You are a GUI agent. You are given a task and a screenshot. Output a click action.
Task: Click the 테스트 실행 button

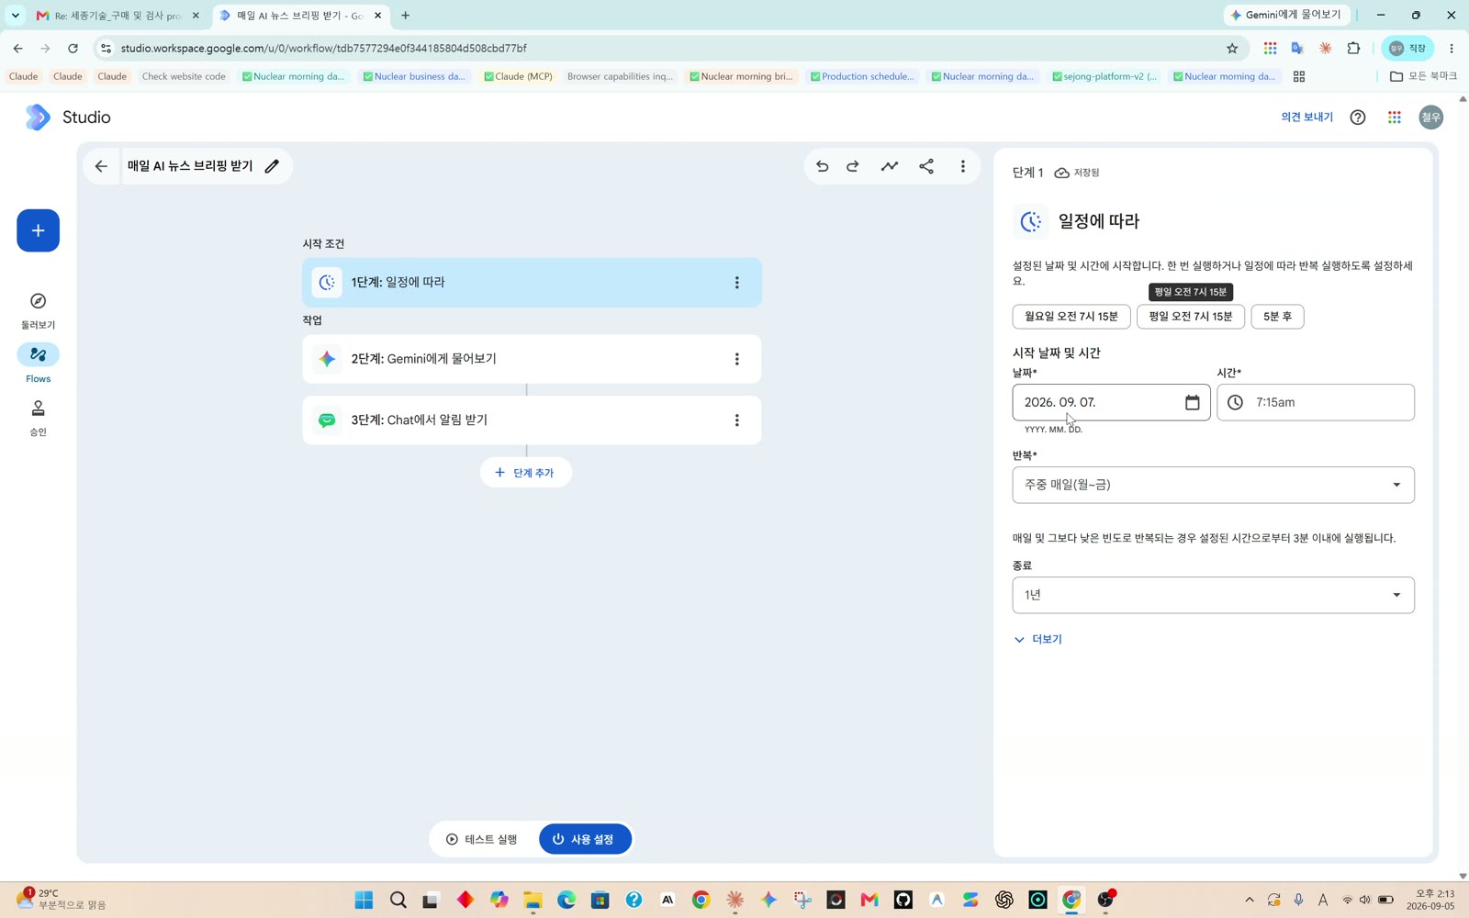(x=482, y=839)
